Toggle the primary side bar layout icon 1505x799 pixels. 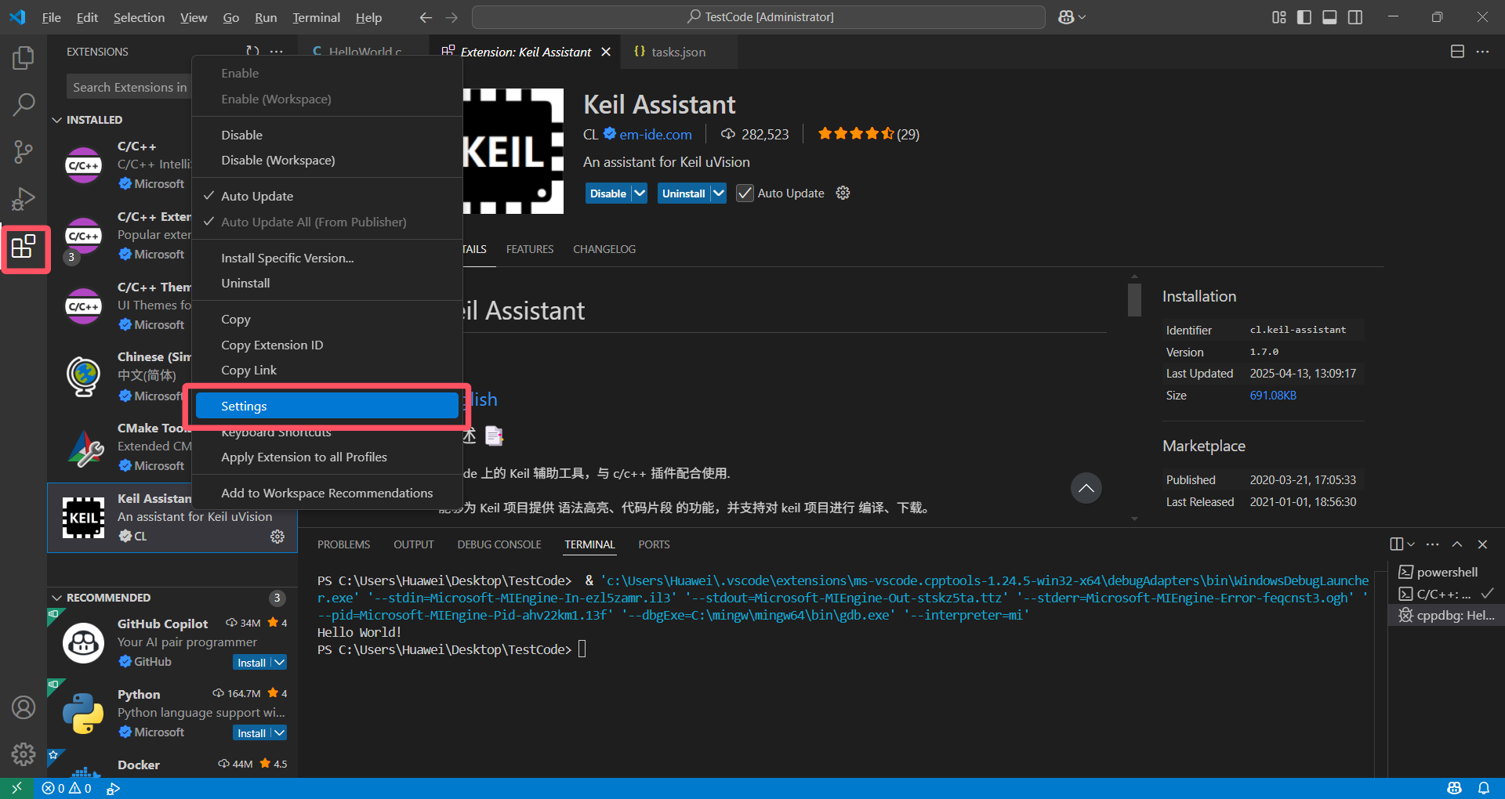tap(1304, 17)
